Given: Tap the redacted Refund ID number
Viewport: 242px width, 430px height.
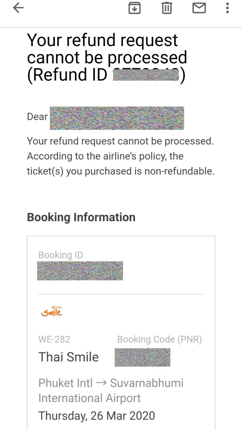Looking at the screenshot, I should click(x=146, y=75).
